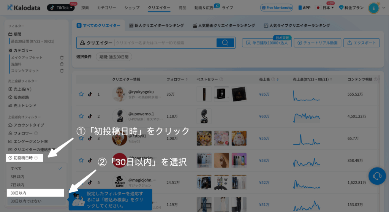Viewport: 389px width, 212px height.
Task: Click the ベストセラー help icon
Action: tap(221, 79)
